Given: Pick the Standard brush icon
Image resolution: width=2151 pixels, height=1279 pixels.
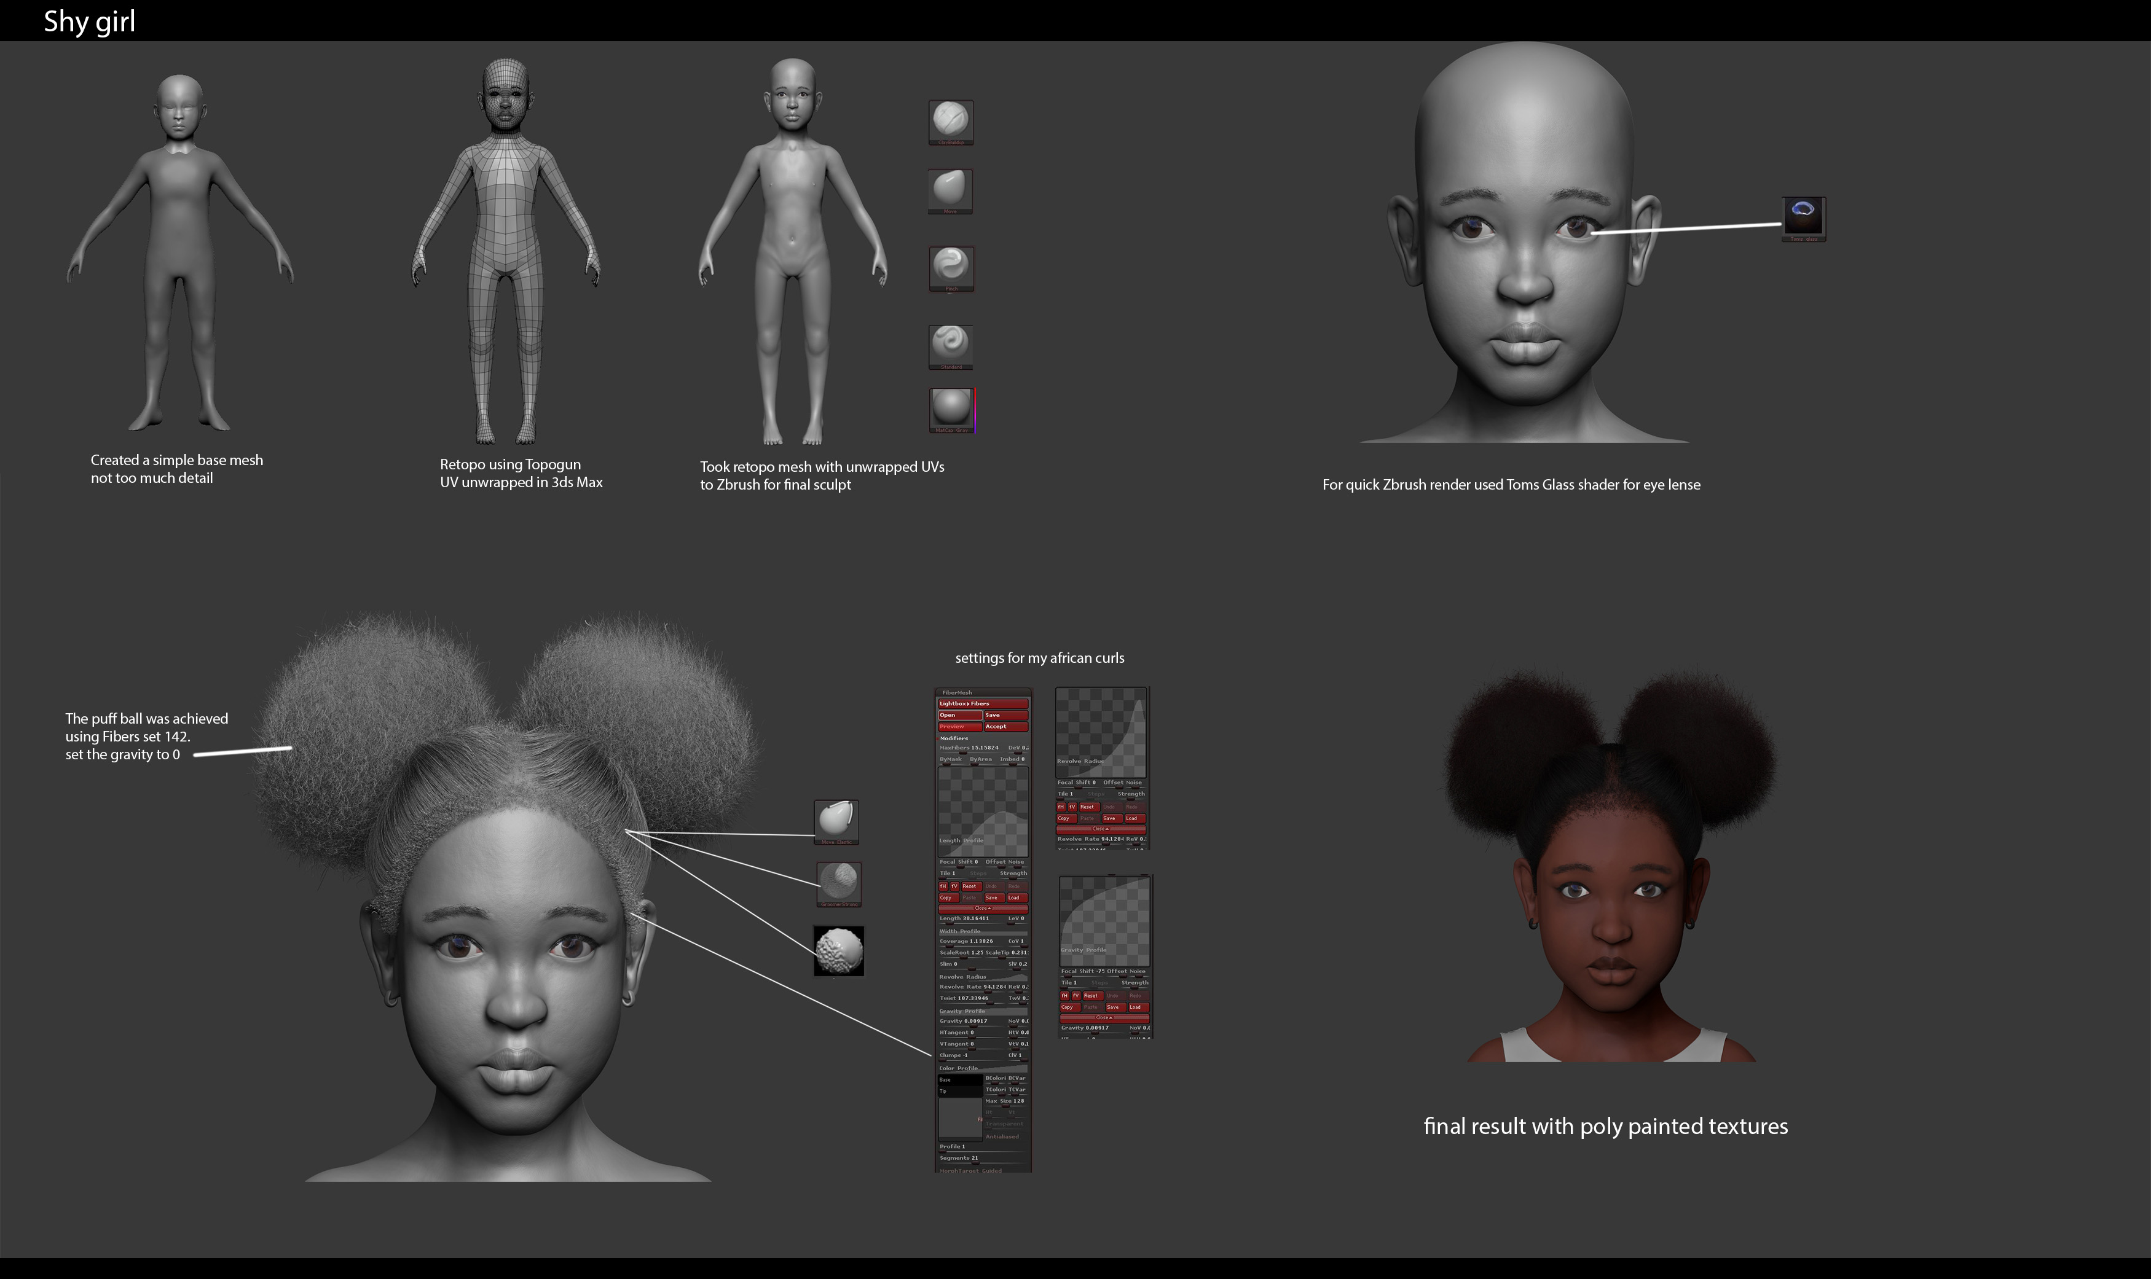Looking at the screenshot, I should (951, 347).
